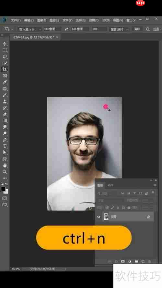Screen dimensions: 162x288
Task: Select the Move tool
Action: tap(5, 44)
